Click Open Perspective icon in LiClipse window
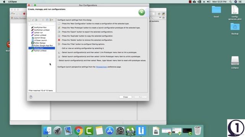Viewport: 245px width, 137px height. [159, 14]
